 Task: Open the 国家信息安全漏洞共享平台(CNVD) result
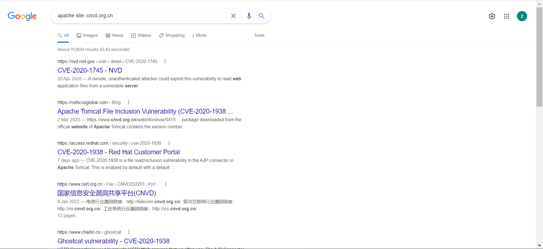point(107,193)
